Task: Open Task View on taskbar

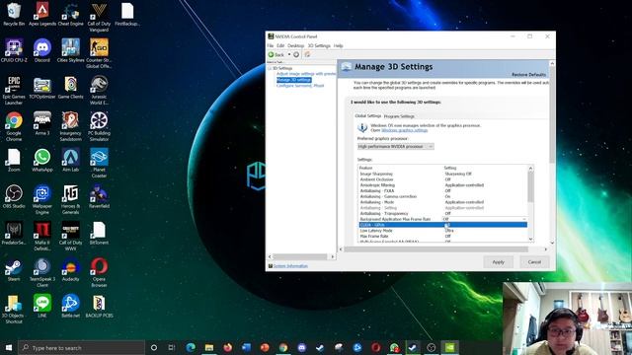Action: point(172,347)
